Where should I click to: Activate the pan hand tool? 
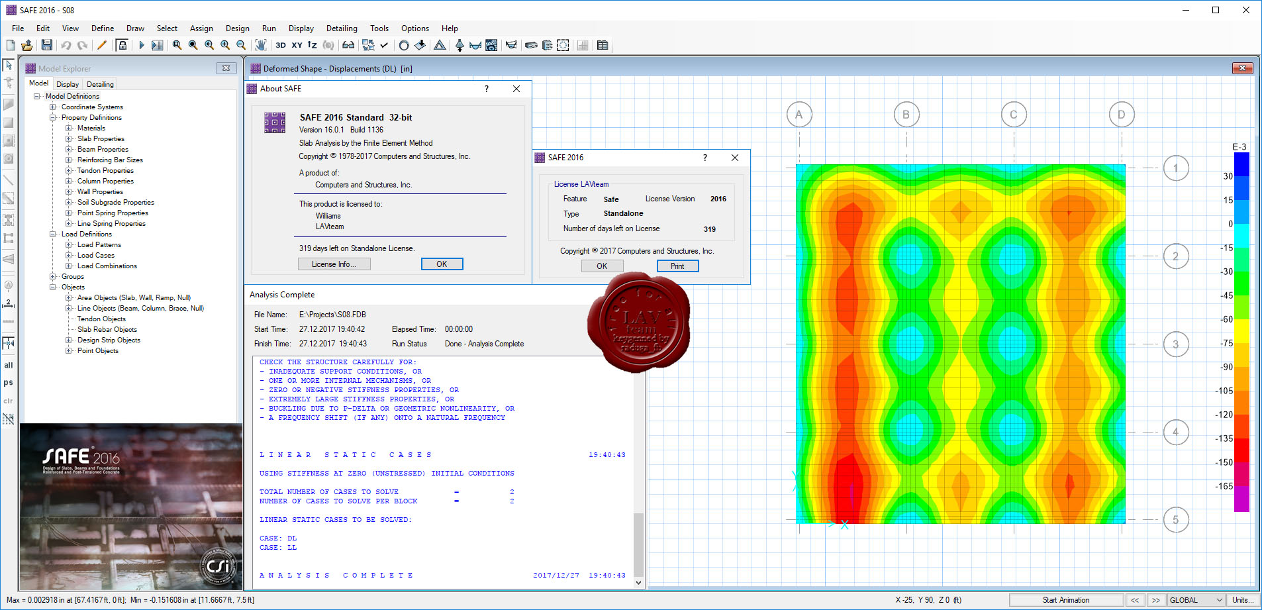(x=261, y=45)
